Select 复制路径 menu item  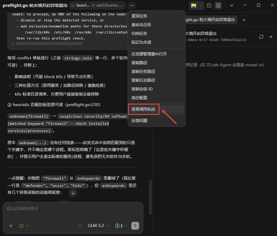[157, 63]
